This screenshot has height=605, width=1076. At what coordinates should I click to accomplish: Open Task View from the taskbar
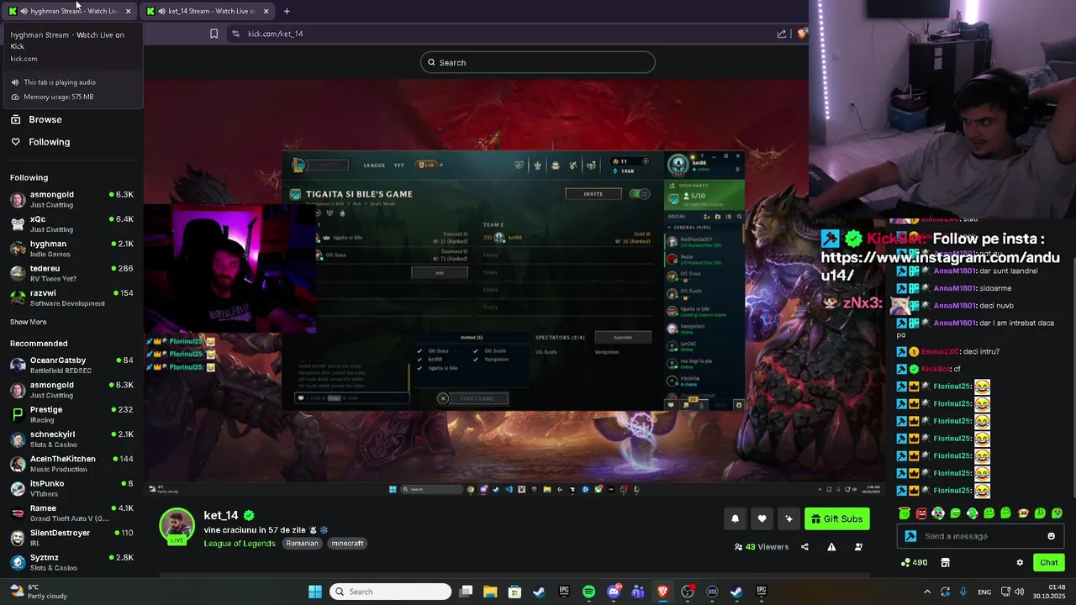(x=466, y=592)
